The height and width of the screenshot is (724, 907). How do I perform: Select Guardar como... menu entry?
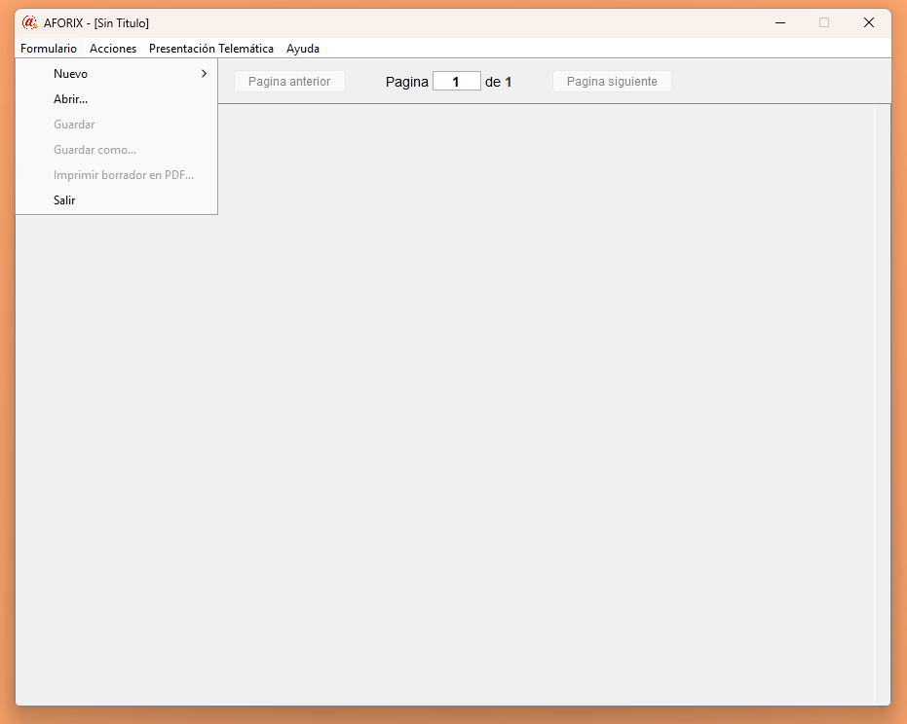(95, 150)
